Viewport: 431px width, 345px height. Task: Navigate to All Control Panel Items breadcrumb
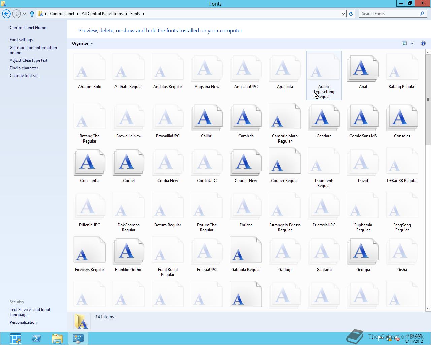(102, 14)
